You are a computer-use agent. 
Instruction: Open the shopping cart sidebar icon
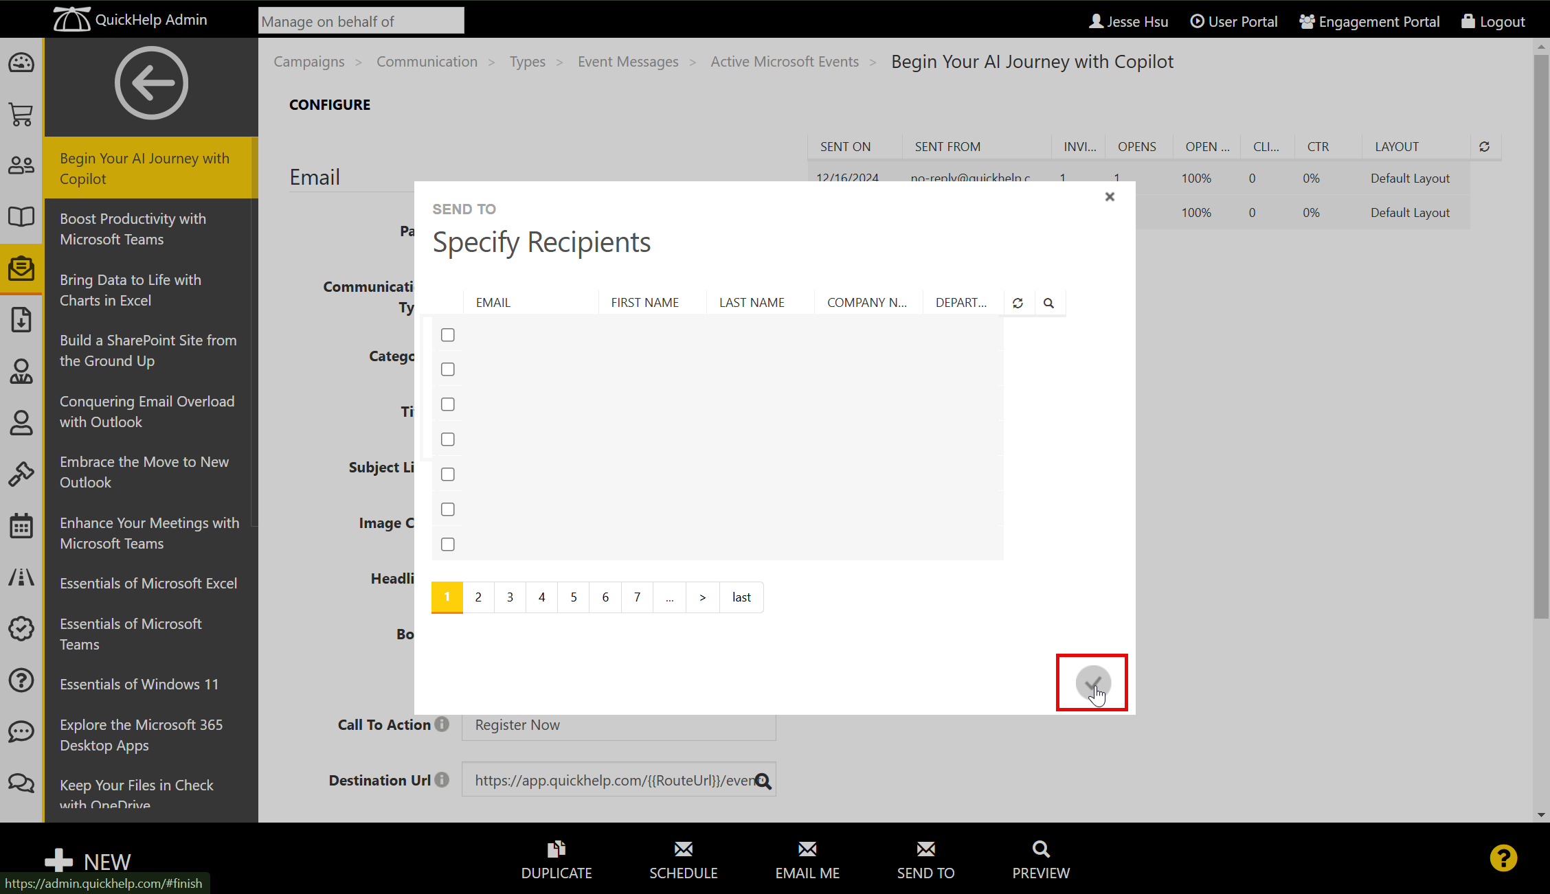click(x=21, y=114)
